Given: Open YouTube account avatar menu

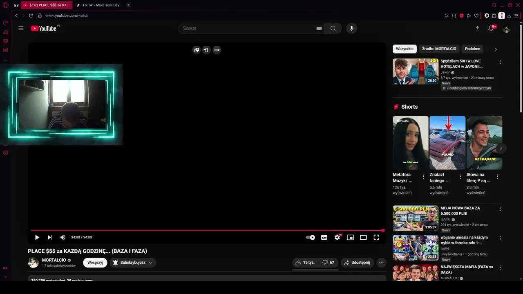Looking at the screenshot, I should (x=506, y=29).
